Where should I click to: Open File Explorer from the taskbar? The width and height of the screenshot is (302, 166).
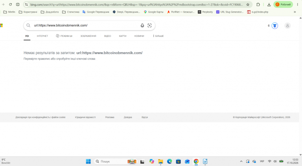pos(160,161)
